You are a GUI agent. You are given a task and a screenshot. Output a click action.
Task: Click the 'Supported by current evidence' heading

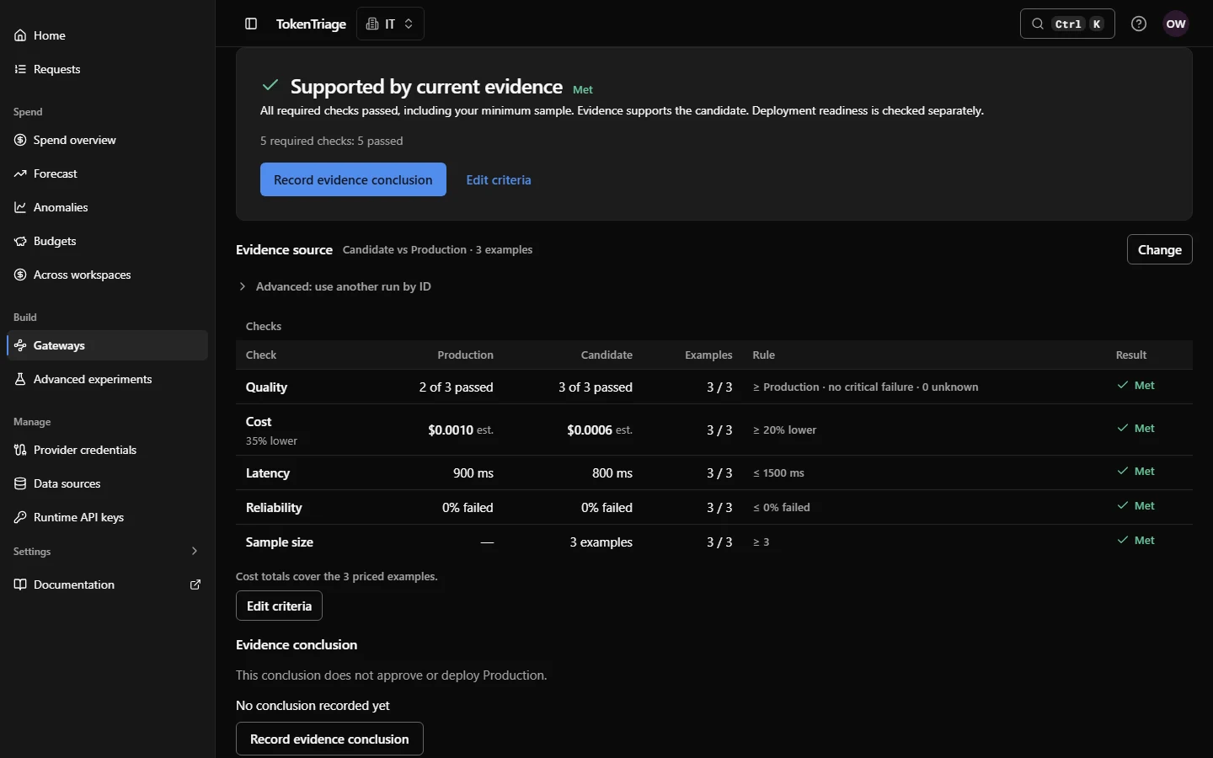[x=426, y=87]
